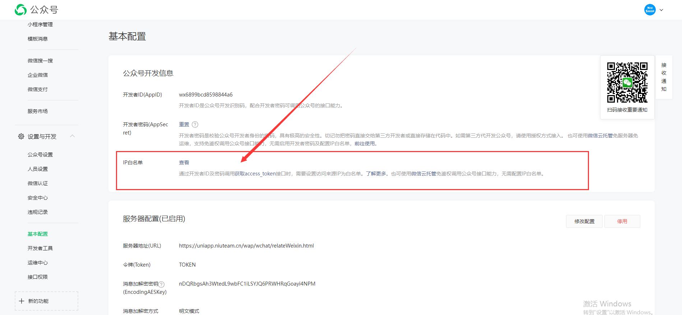This screenshot has width=682, height=315.
Task: Open the 了解更多 link
Action: [x=376, y=174]
